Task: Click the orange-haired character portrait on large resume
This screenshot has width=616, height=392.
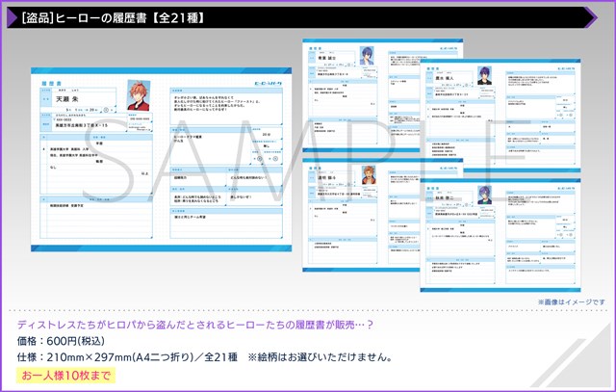Action: point(139,95)
